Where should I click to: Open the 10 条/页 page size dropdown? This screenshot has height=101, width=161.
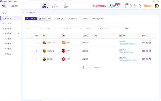(97, 68)
